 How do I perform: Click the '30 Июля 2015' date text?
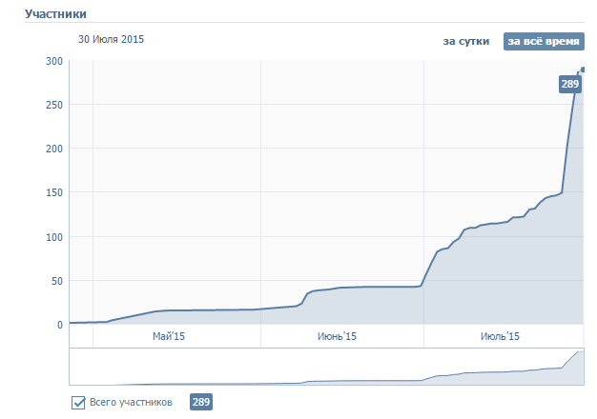[112, 39]
